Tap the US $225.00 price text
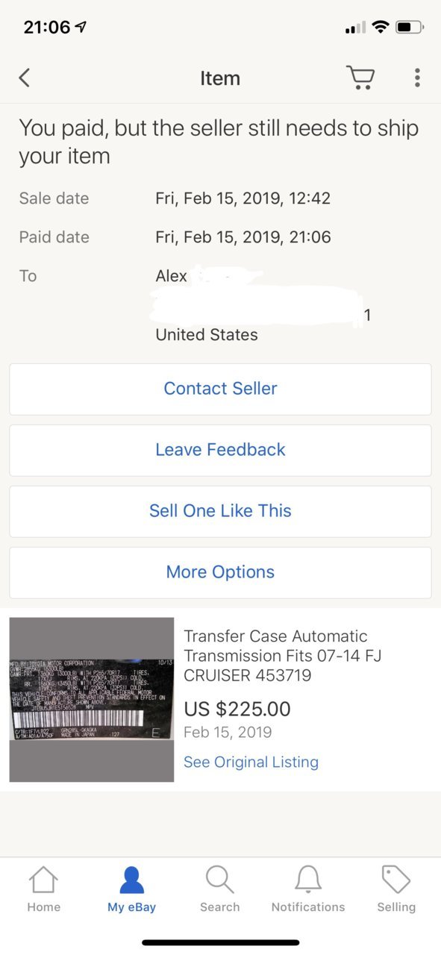Viewport: 441px width, 955px height. (x=237, y=709)
